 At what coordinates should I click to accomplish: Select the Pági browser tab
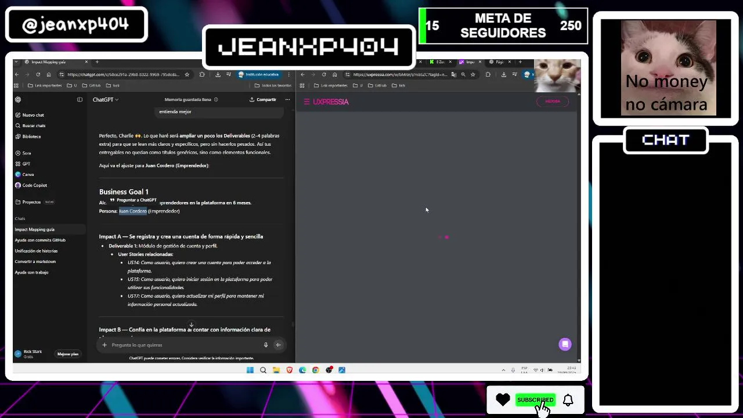[500, 62]
